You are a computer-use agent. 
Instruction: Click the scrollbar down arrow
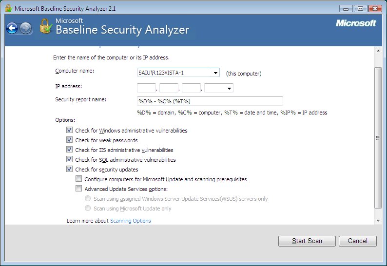(x=378, y=221)
